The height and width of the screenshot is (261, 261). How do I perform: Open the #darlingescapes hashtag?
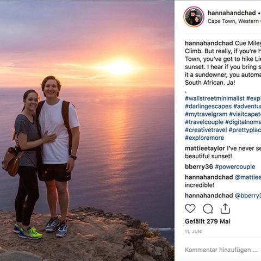point(208,106)
